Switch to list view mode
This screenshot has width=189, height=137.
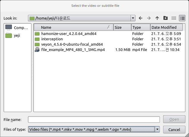tap(174, 18)
